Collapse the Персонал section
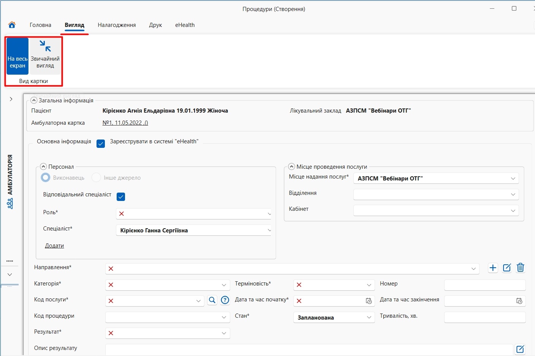Viewport: 535px width, 356px height. coord(43,166)
